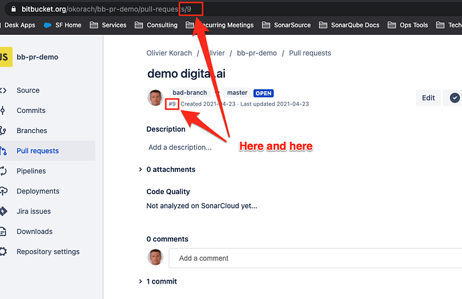Open Downloads in the sidebar
The height and width of the screenshot is (299, 462).
pos(34,231)
